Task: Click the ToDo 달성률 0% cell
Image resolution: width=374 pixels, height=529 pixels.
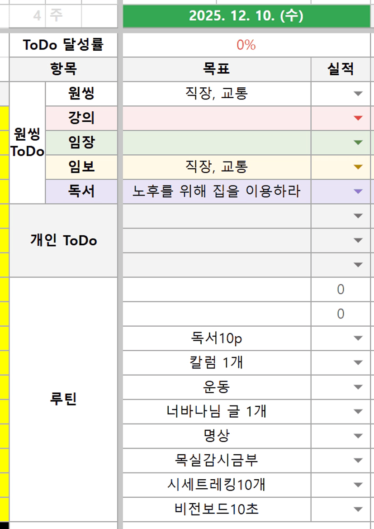Action: [246, 45]
